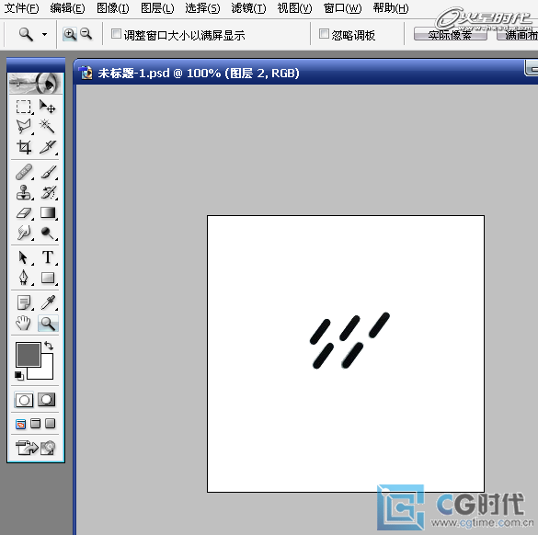
Task: Click the document window icon
Action: pyautogui.click(x=86, y=73)
